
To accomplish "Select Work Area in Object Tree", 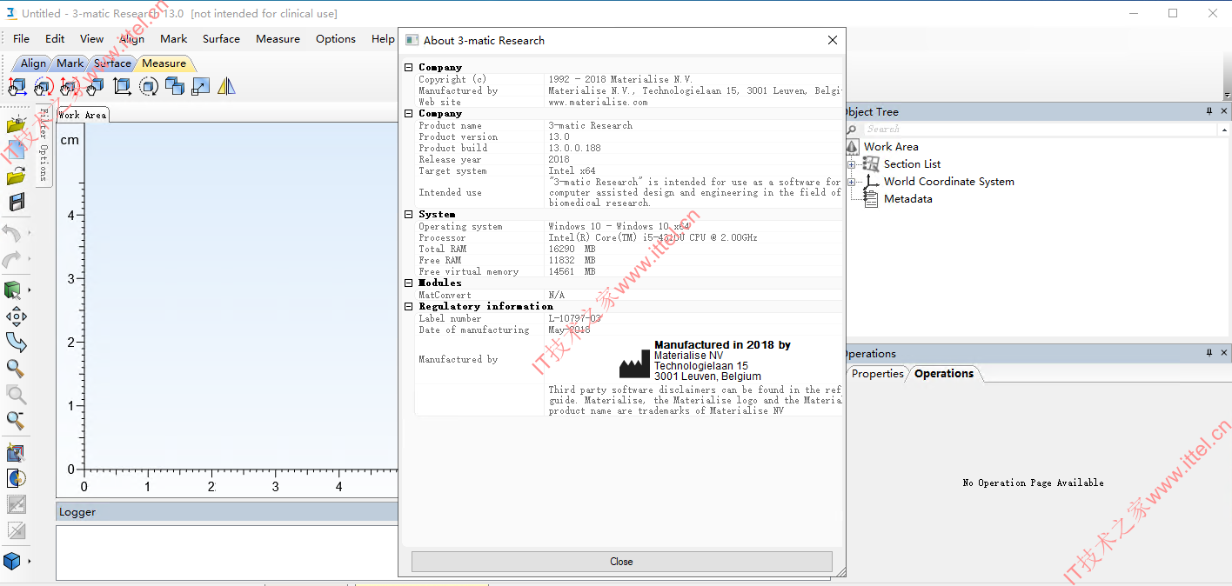I will click(x=891, y=147).
